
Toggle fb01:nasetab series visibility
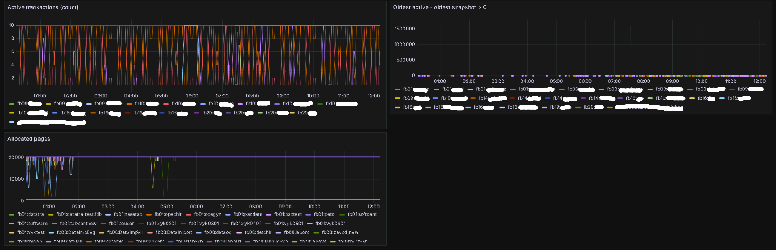point(128,214)
